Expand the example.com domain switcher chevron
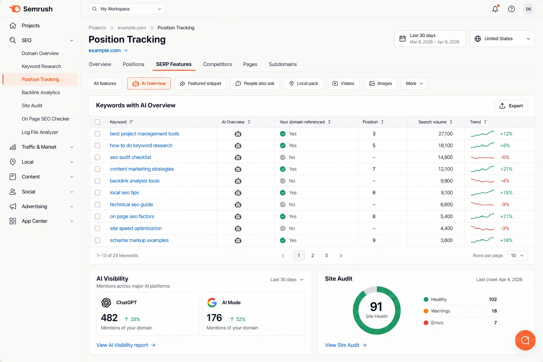The height and width of the screenshot is (362, 543). 126,51
